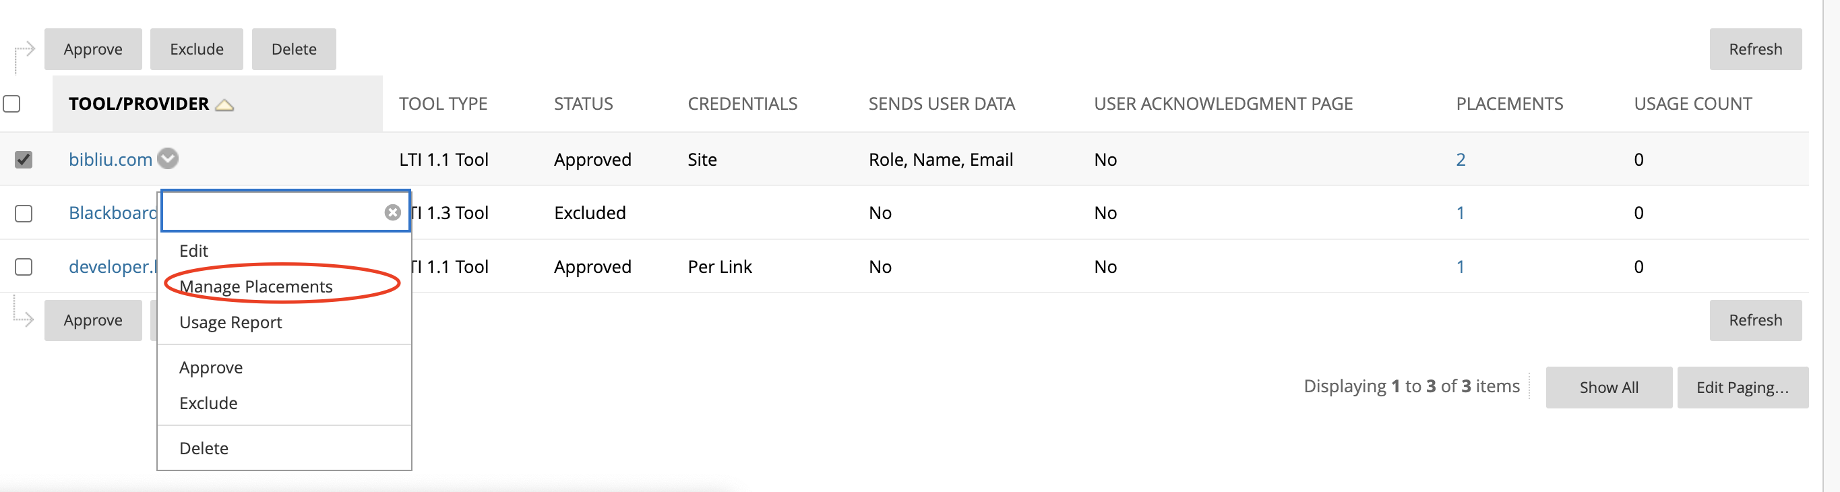Check the Blackboard row checkbox

(24, 214)
